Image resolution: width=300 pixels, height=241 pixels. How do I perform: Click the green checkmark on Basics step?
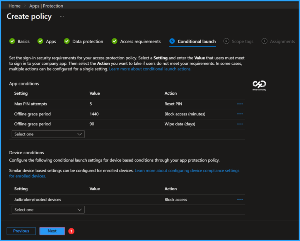12,41
